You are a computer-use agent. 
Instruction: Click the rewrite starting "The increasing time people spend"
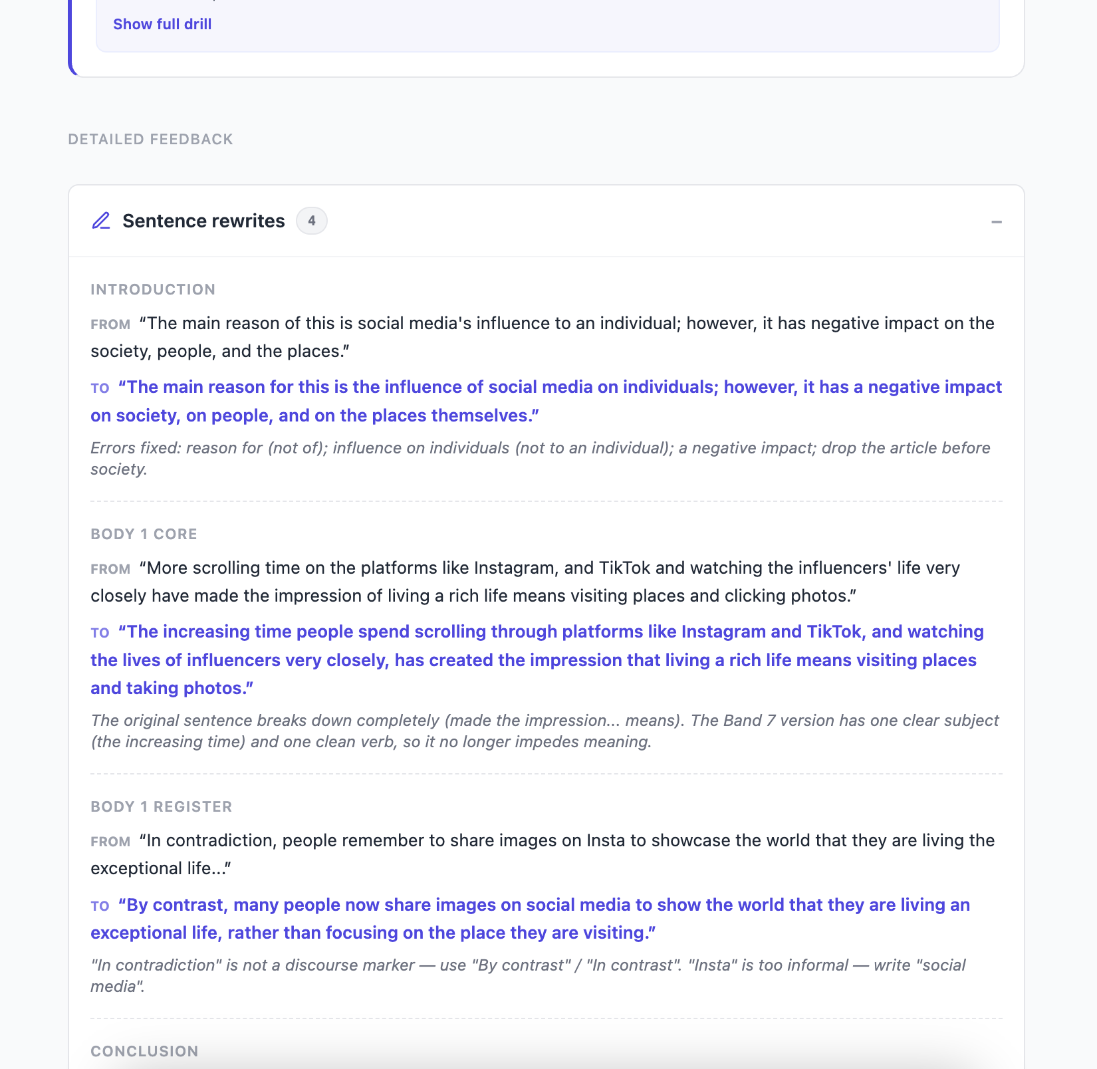(537, 659)
